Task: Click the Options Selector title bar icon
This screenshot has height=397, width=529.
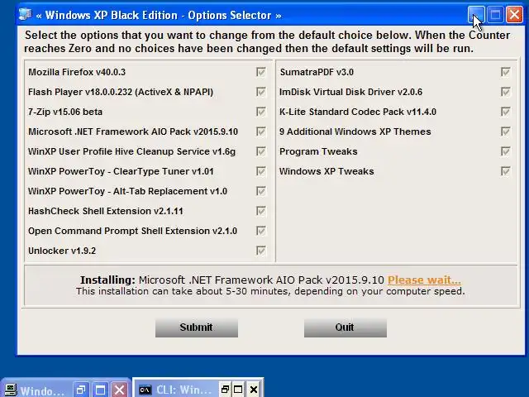Action: pos(26,15)
